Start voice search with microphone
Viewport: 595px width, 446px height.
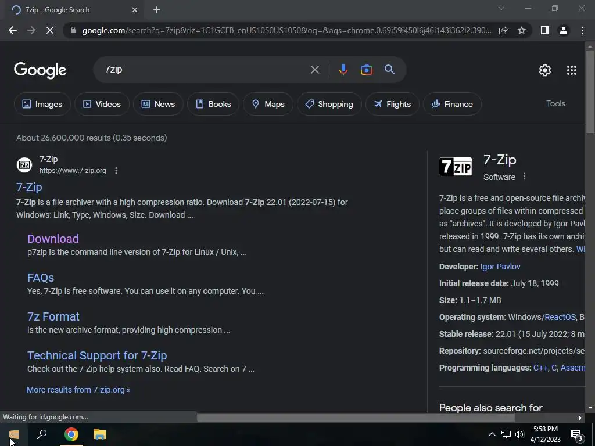[343, 70]
